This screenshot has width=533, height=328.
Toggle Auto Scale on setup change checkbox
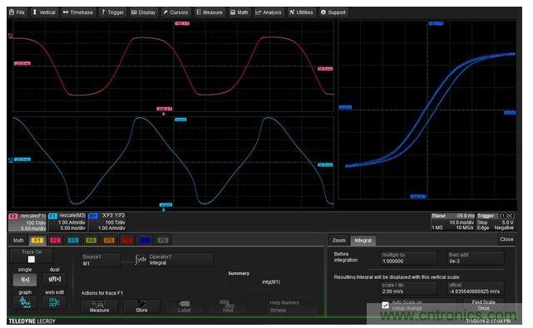click(385, 305)
